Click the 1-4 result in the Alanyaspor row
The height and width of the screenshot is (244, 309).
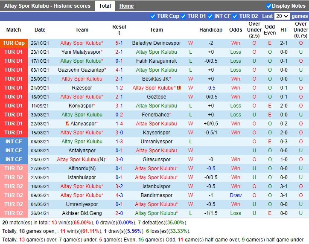(x=119, y=124)
